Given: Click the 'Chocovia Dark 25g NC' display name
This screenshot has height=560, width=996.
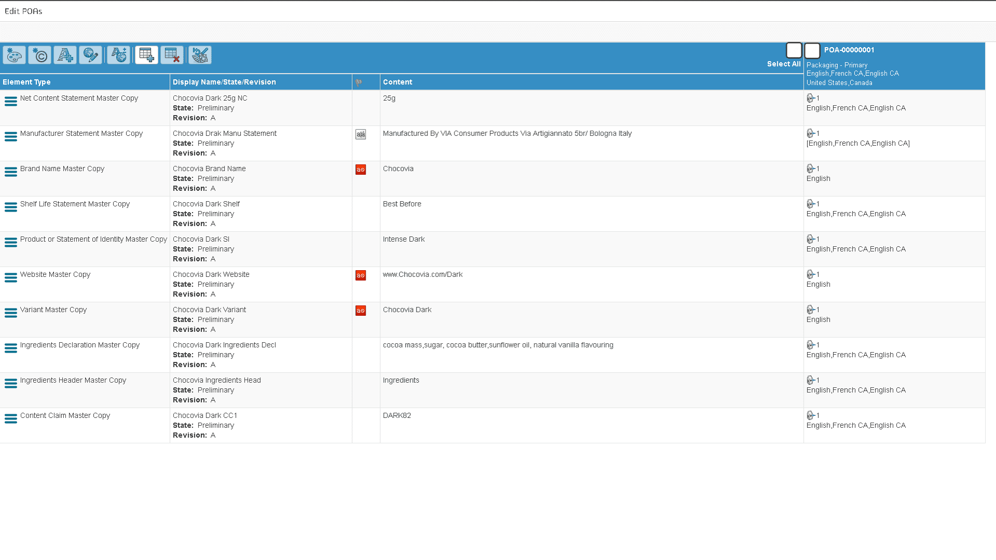Looking at the screenshot, I should [210, 98].
